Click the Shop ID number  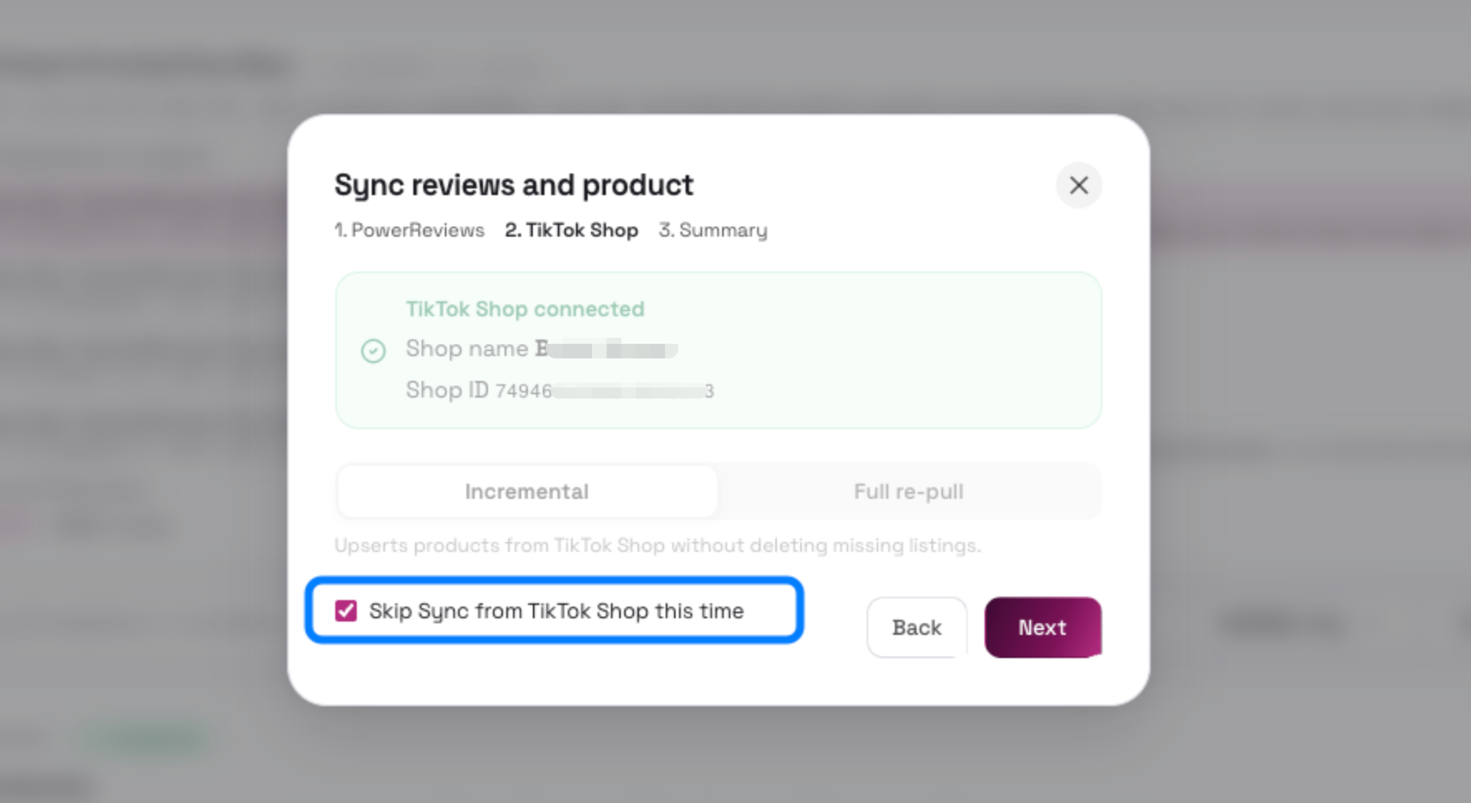(605, 391)
